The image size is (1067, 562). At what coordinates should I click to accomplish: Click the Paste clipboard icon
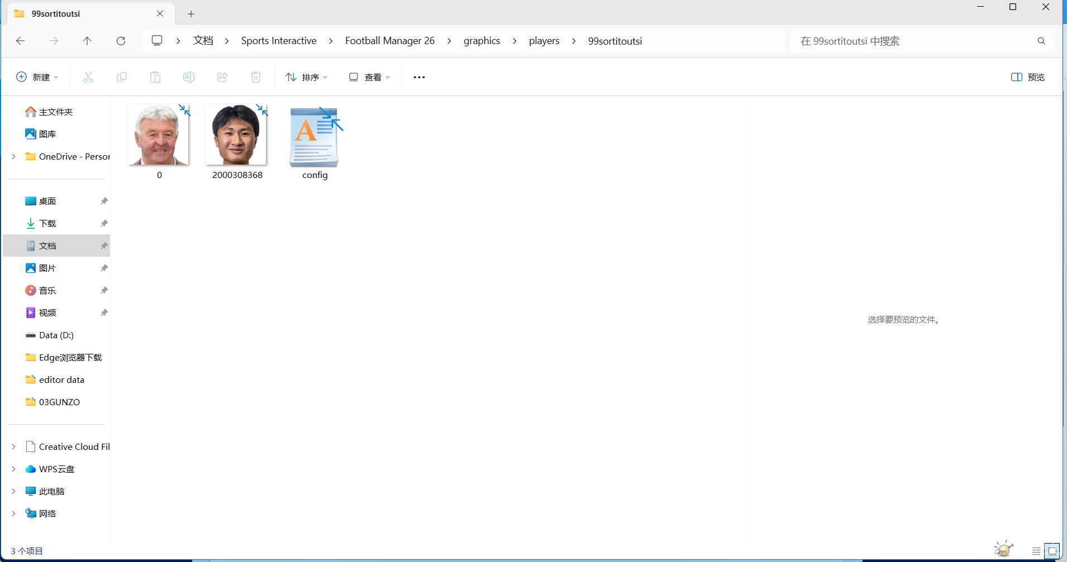pyautogui.click(x=155, y=77)
